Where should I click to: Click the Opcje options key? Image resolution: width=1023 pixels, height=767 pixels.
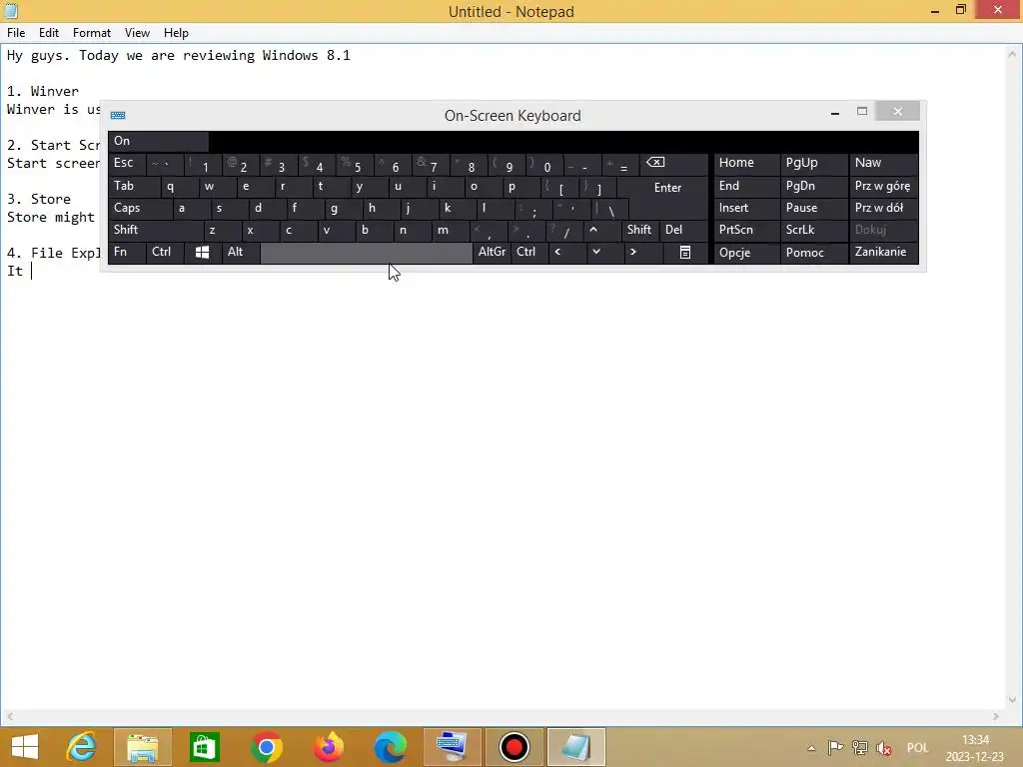[x=746, y=253]
